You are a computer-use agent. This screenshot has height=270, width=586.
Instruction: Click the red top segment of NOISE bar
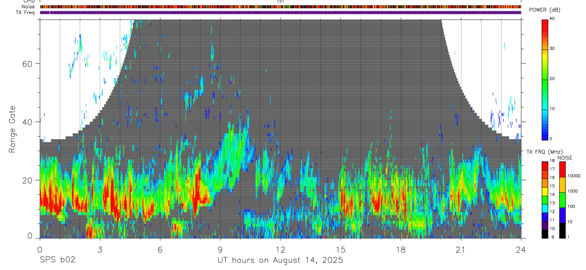562,170
